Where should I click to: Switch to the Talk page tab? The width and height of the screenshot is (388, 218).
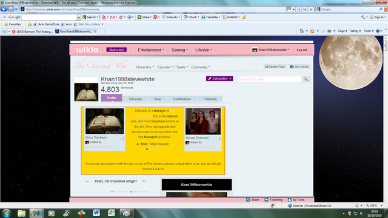click(135, 99)
